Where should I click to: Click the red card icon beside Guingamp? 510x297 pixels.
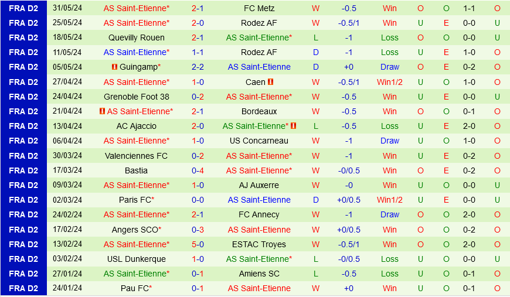[114, 67]
